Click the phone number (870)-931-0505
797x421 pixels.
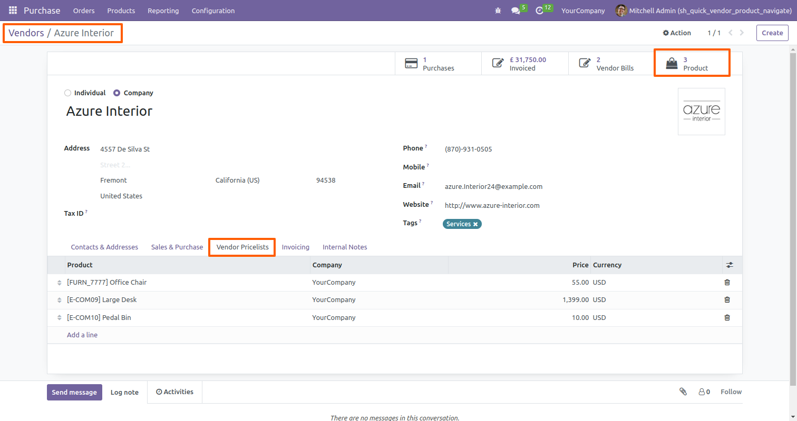coord(469,149)
